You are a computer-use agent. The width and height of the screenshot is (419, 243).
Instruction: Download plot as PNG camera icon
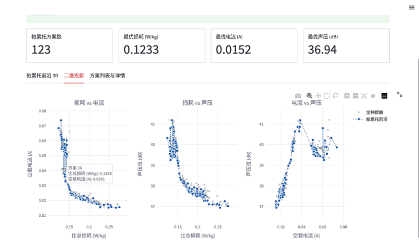[298, 96]
